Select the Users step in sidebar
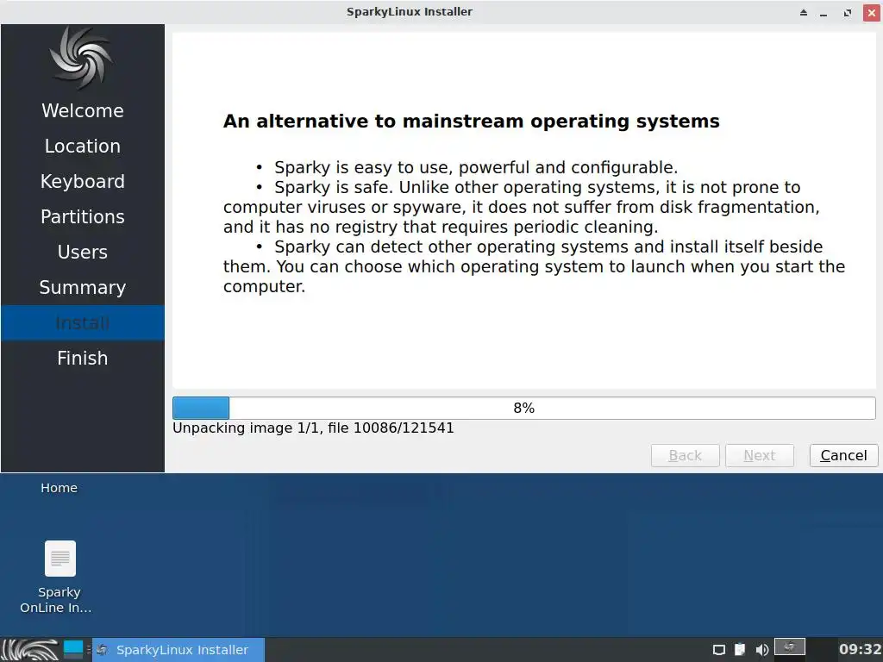This screenshot has height=662, width=883. pos(82,253)
